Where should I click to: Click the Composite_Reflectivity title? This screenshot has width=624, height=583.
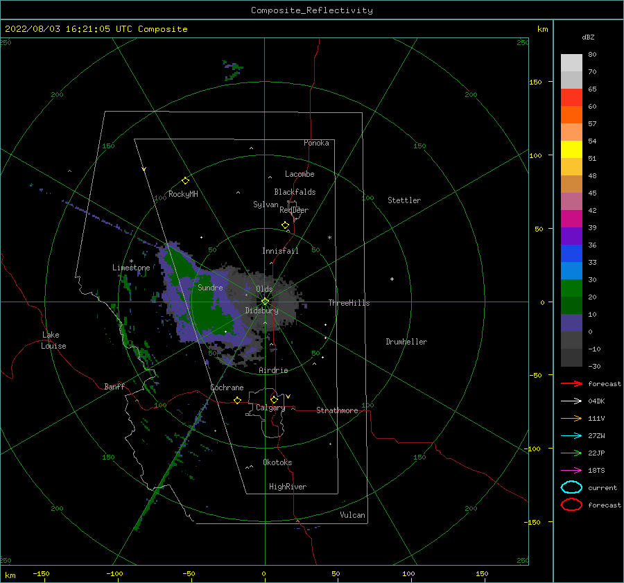click(x=312, y=10)
